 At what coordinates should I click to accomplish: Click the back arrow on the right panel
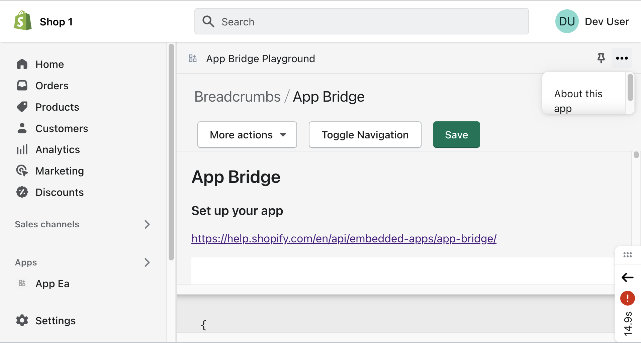[x=628, y=277]
